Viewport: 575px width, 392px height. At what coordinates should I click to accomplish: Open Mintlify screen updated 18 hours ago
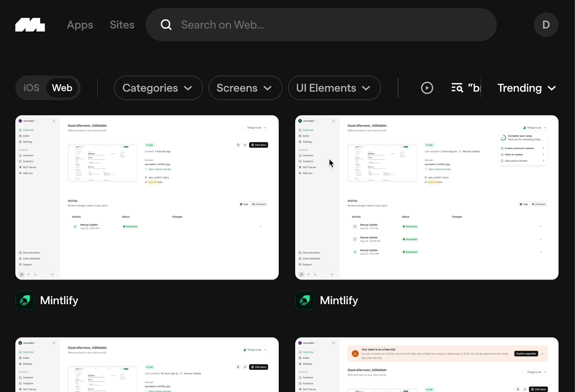(147, 365)
